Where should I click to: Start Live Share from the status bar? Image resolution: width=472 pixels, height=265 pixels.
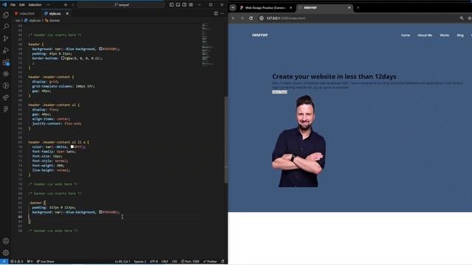[46, 261]
